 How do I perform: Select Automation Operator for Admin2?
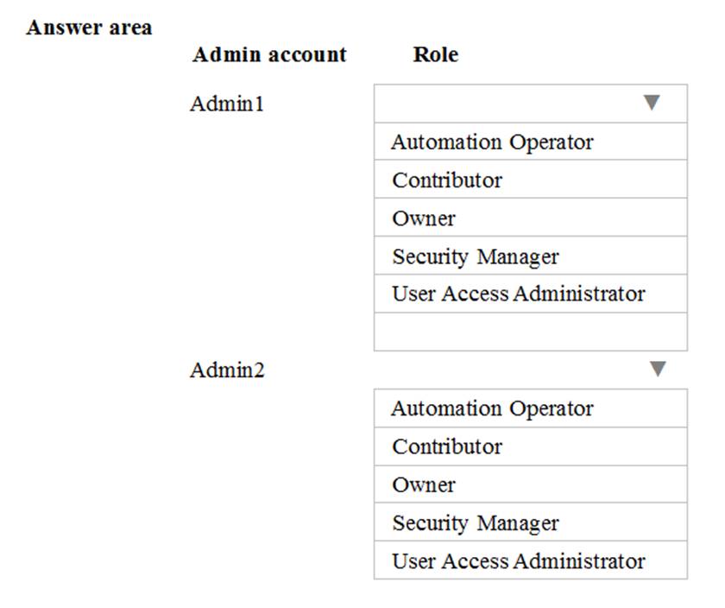point(492,408)
